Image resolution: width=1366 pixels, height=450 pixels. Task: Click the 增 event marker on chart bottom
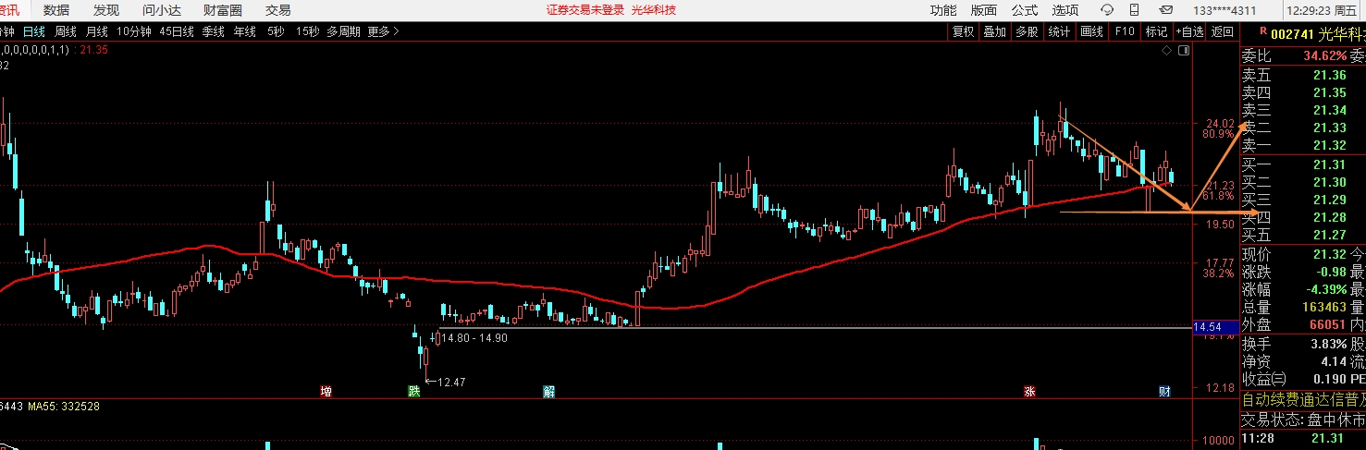pos(326,392)
